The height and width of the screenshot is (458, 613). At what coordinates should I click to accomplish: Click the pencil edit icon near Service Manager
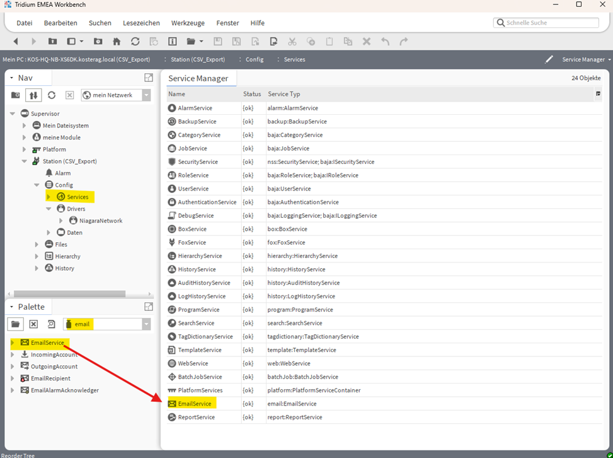click(549, 59)
